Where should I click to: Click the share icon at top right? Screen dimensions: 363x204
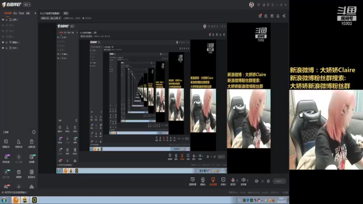click(284, 16)
